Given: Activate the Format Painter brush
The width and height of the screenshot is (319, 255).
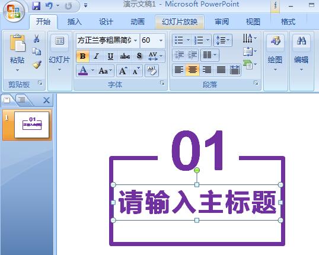Looking at the screenshot, I should tap(37, 65).
